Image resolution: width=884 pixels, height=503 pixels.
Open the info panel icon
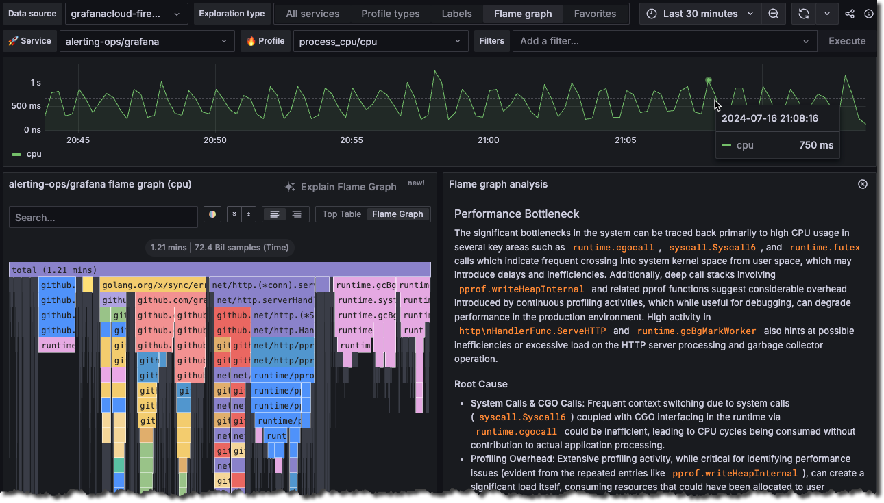coord(869,13)
